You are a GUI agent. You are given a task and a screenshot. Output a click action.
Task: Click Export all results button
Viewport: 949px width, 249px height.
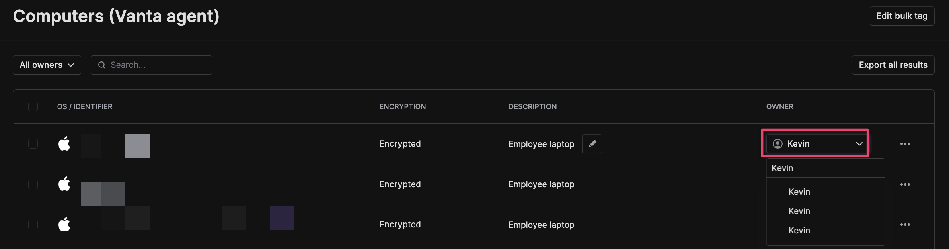click(x=893, y=65)
